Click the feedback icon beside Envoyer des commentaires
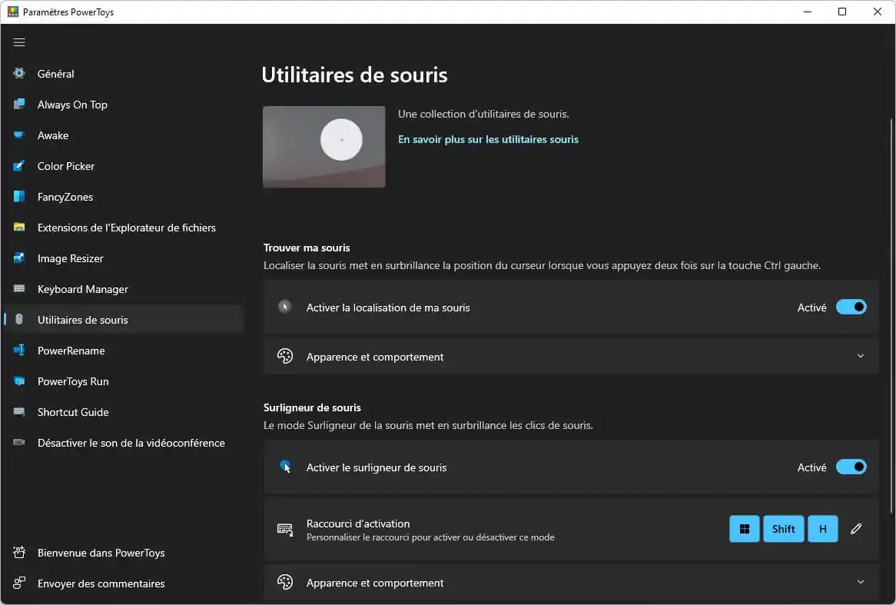The height and width of the screenshot is (605, 896). [x=19, y=583]
